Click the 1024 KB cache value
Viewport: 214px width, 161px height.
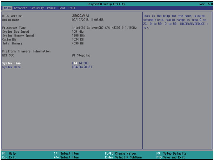tap(78, 40)
